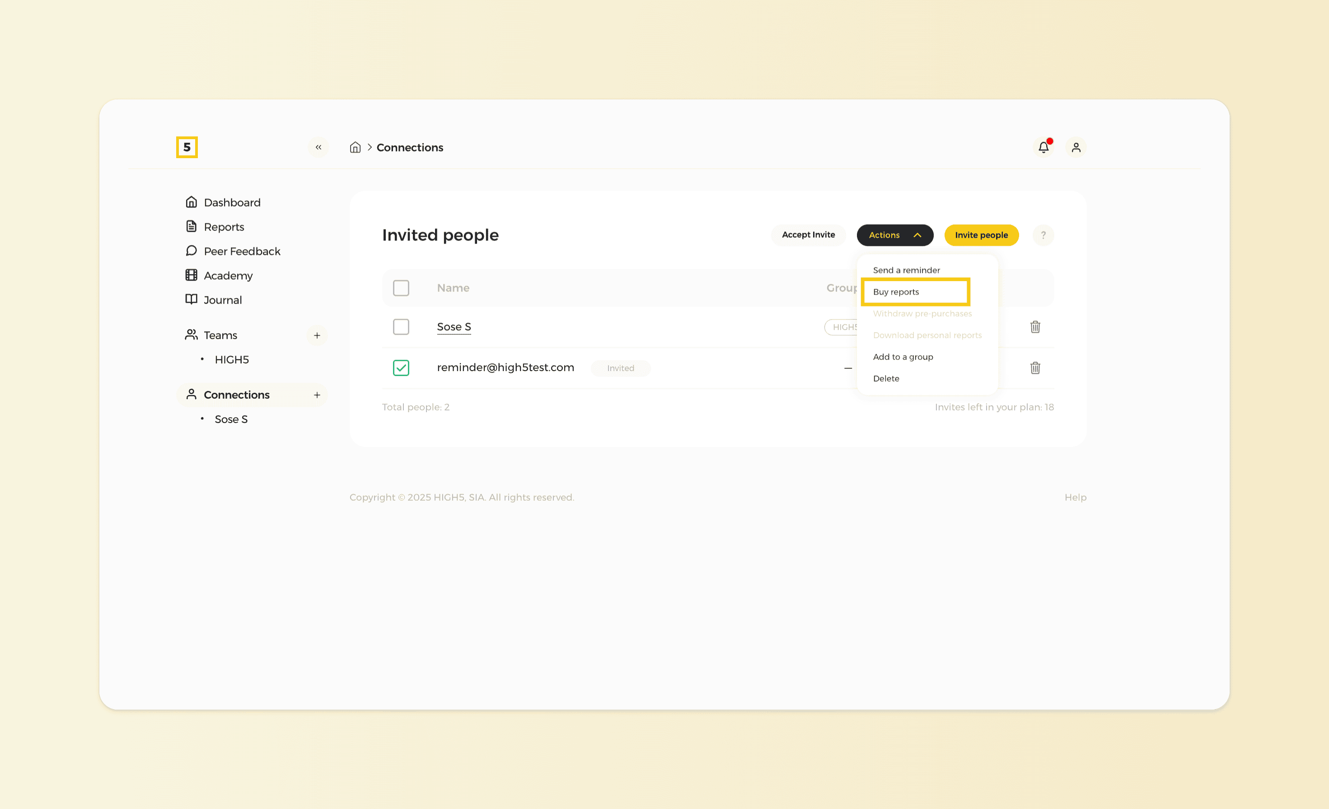Toggle the select-all checkbox in Name header
The height and width of the screenshot is (809, 1329).
coord(401,287)
